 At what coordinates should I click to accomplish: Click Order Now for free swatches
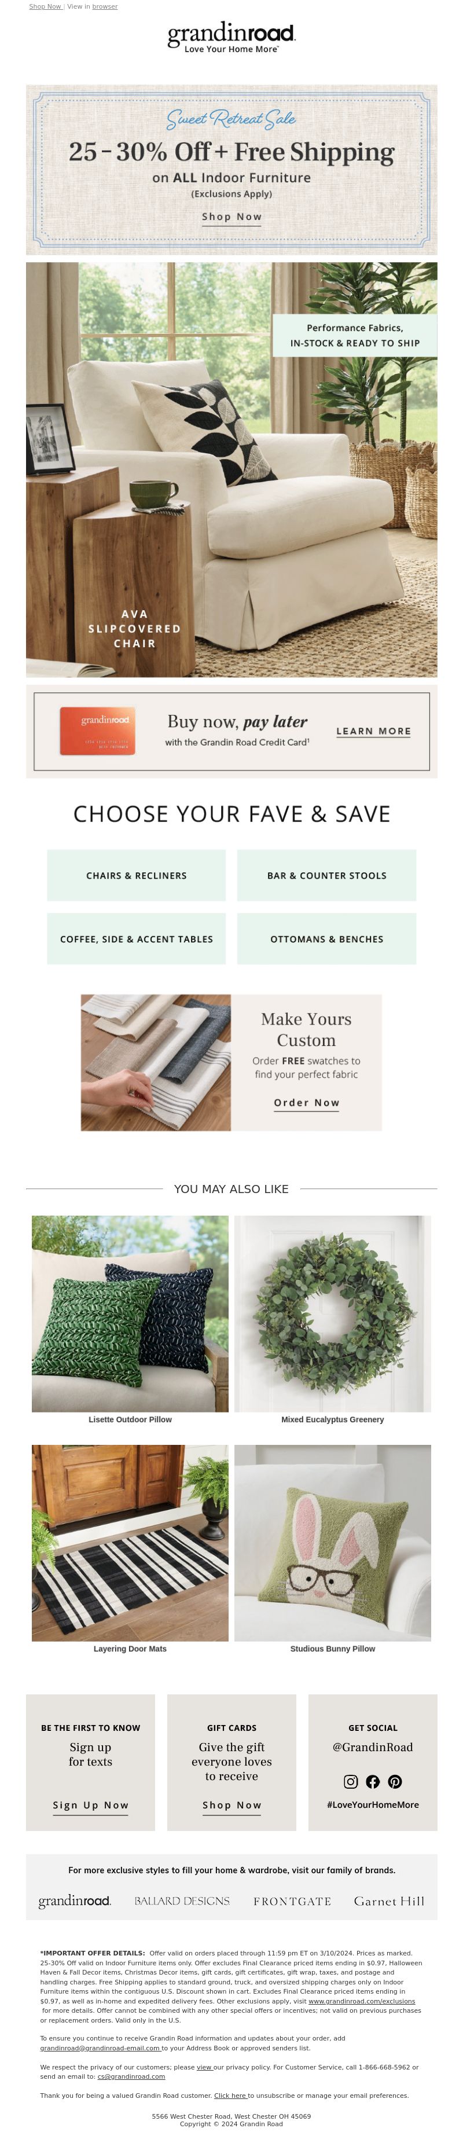pos(307,1102)
